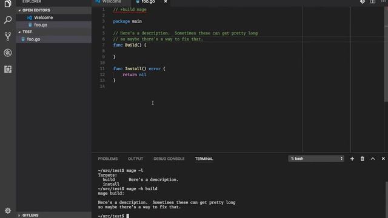Screen dimensions: 388x218
Task: Create a new terminal with plus icon
Action: tap(352, 159)
